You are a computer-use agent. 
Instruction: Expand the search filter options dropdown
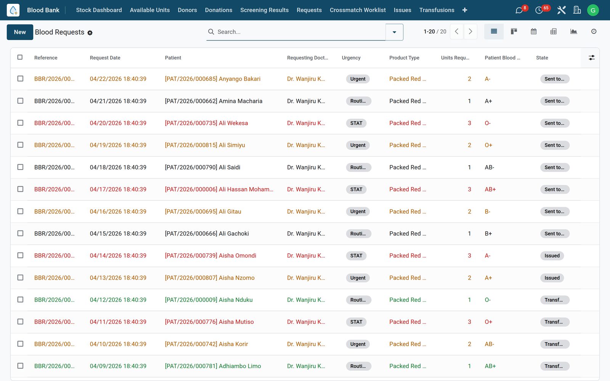tap(394, 32)
